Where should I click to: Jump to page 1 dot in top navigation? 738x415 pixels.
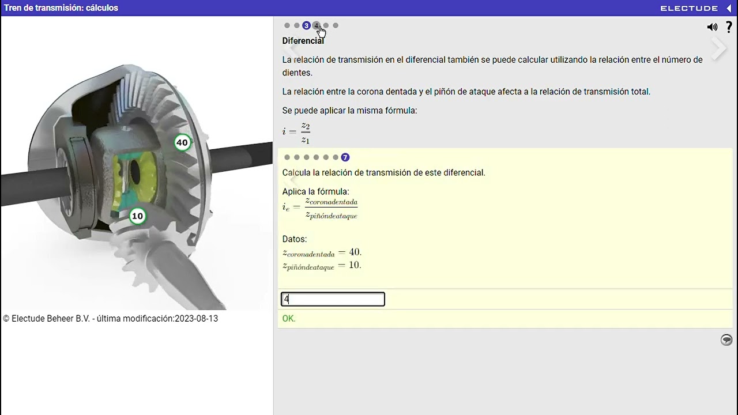click(287, 25)
